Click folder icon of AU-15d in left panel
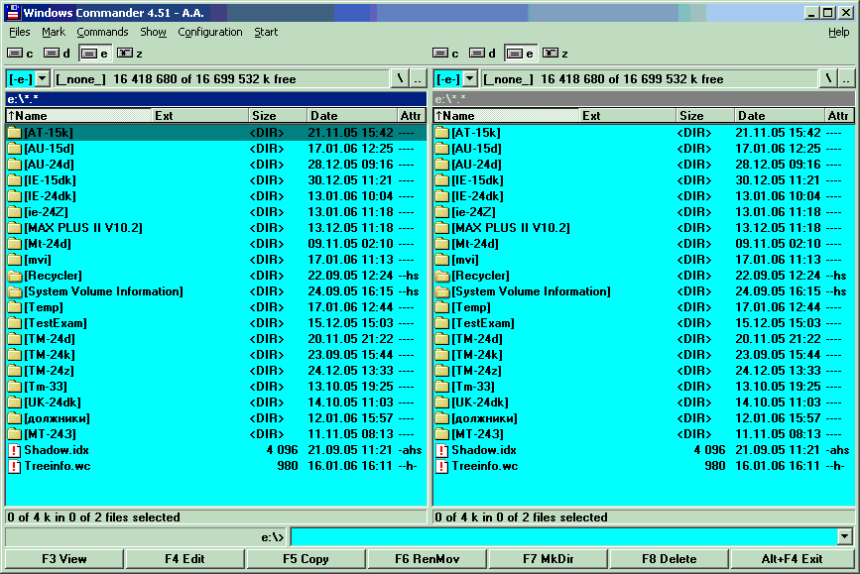 pyautogui.click(x=14, y=149)
